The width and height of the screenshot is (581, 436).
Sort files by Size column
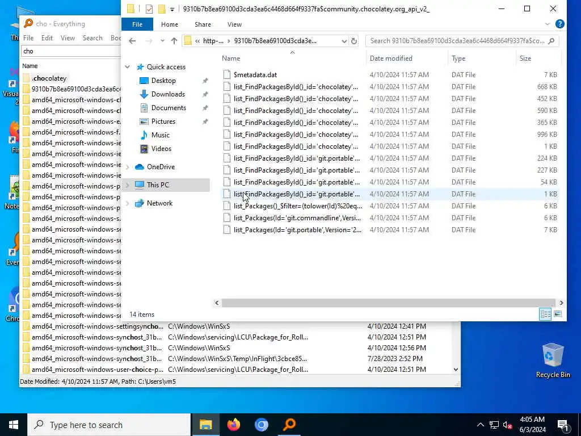[538, 58]
